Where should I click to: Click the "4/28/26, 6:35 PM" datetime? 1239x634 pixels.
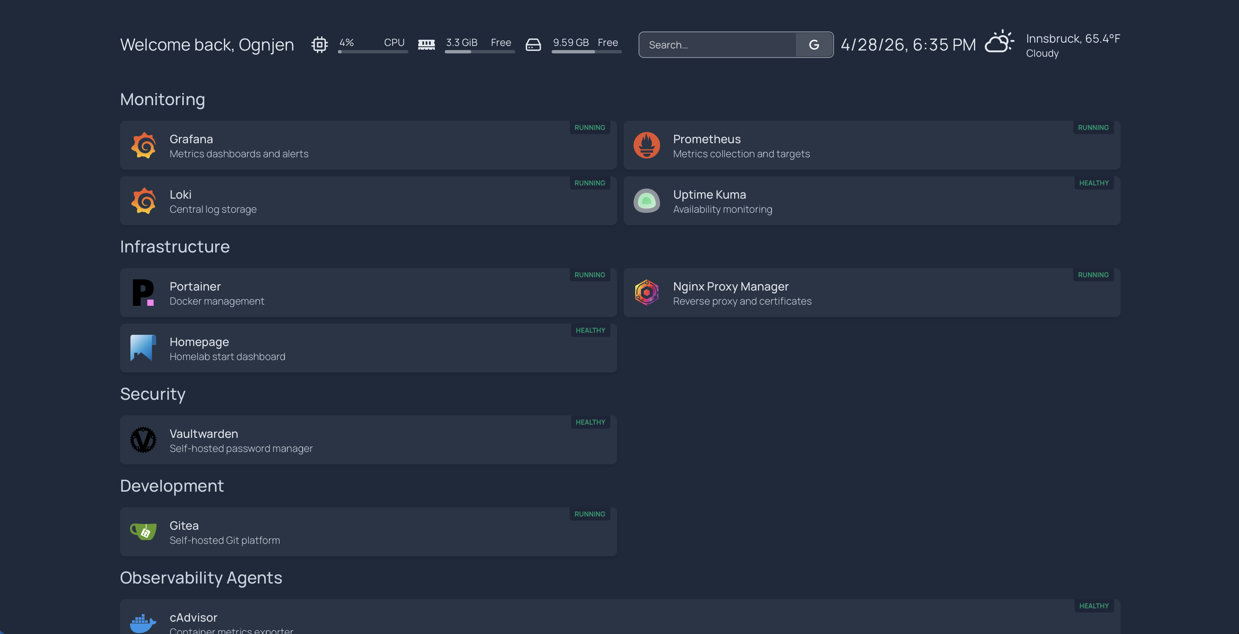[908, 45]
